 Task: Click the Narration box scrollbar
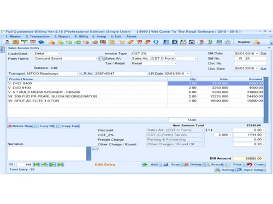point(88,153)
